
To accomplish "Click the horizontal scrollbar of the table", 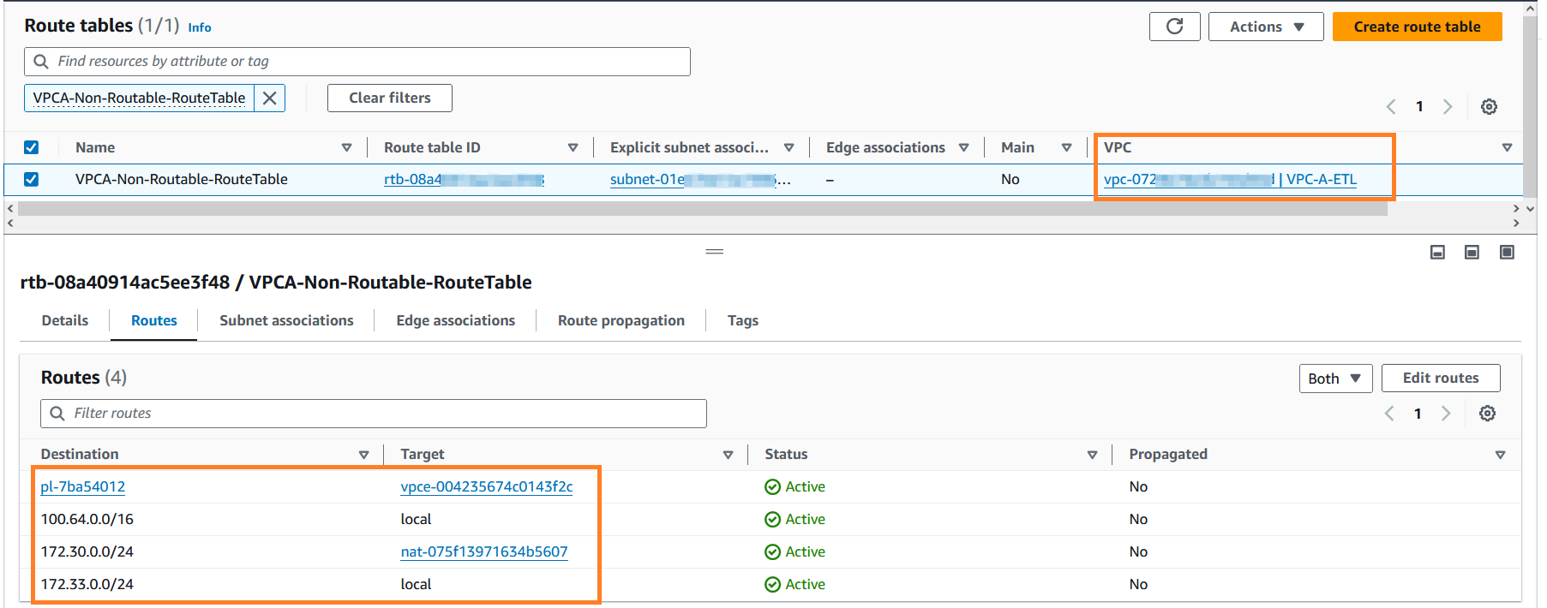I will 703,208.
